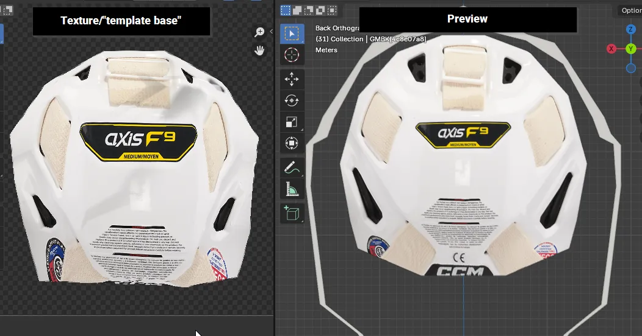
Task: Activate the combined Transform tool
Action: tap(292, 143)
